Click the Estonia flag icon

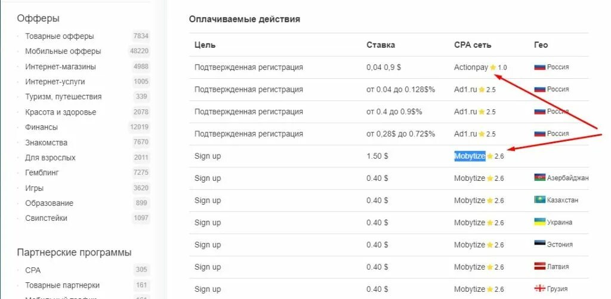tap(539, 244)
